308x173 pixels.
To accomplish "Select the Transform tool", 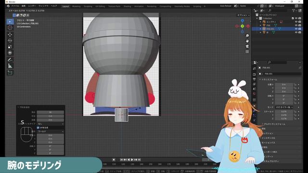I will pyautogui.click(x=10, y=53).
